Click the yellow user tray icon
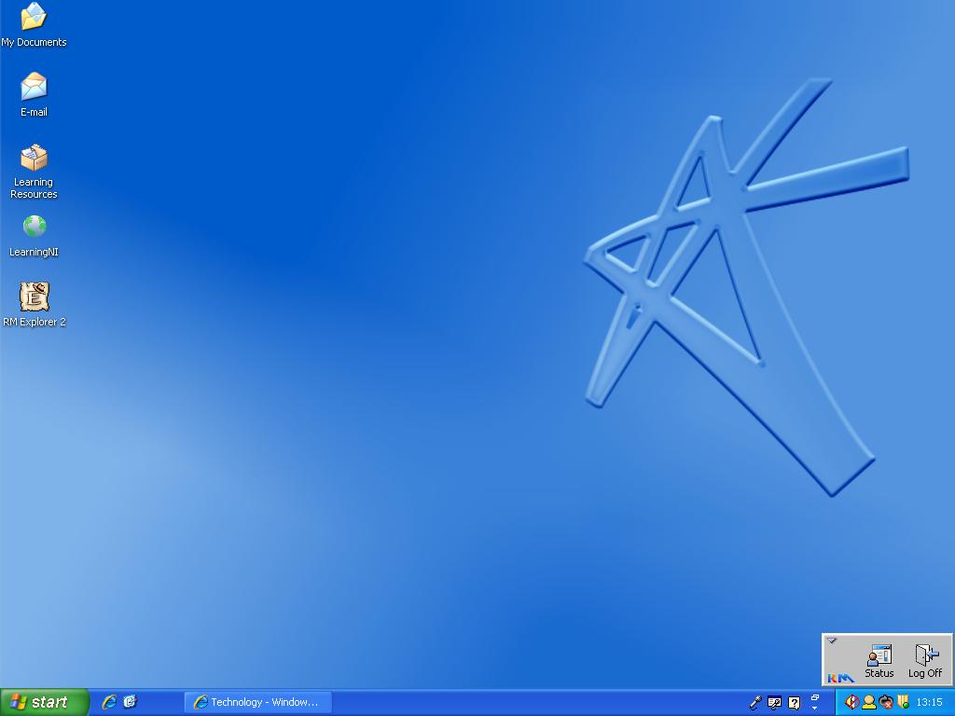The width and height of the screenshot is (955, 716). (868, 702)
